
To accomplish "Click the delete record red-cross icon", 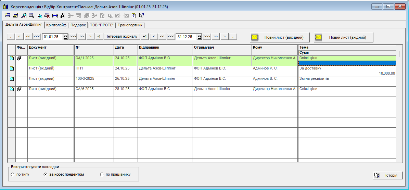I will [47, 15].
